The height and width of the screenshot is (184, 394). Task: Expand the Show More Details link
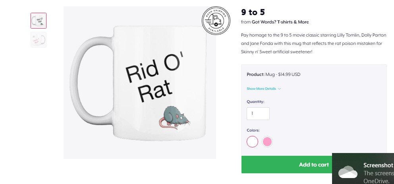coord(261,89)
